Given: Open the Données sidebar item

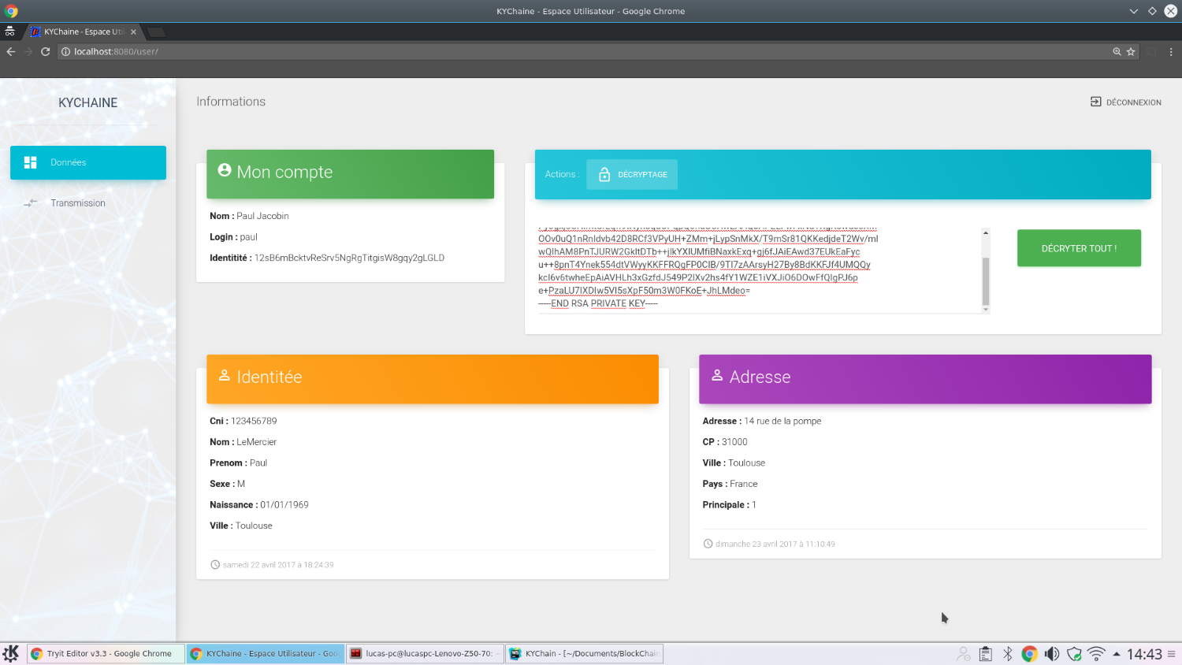Looking at the screenshot, I should pos(88,162).
